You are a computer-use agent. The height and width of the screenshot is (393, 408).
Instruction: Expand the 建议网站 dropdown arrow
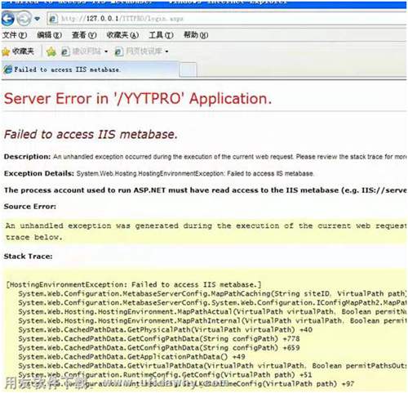point(106,51)
